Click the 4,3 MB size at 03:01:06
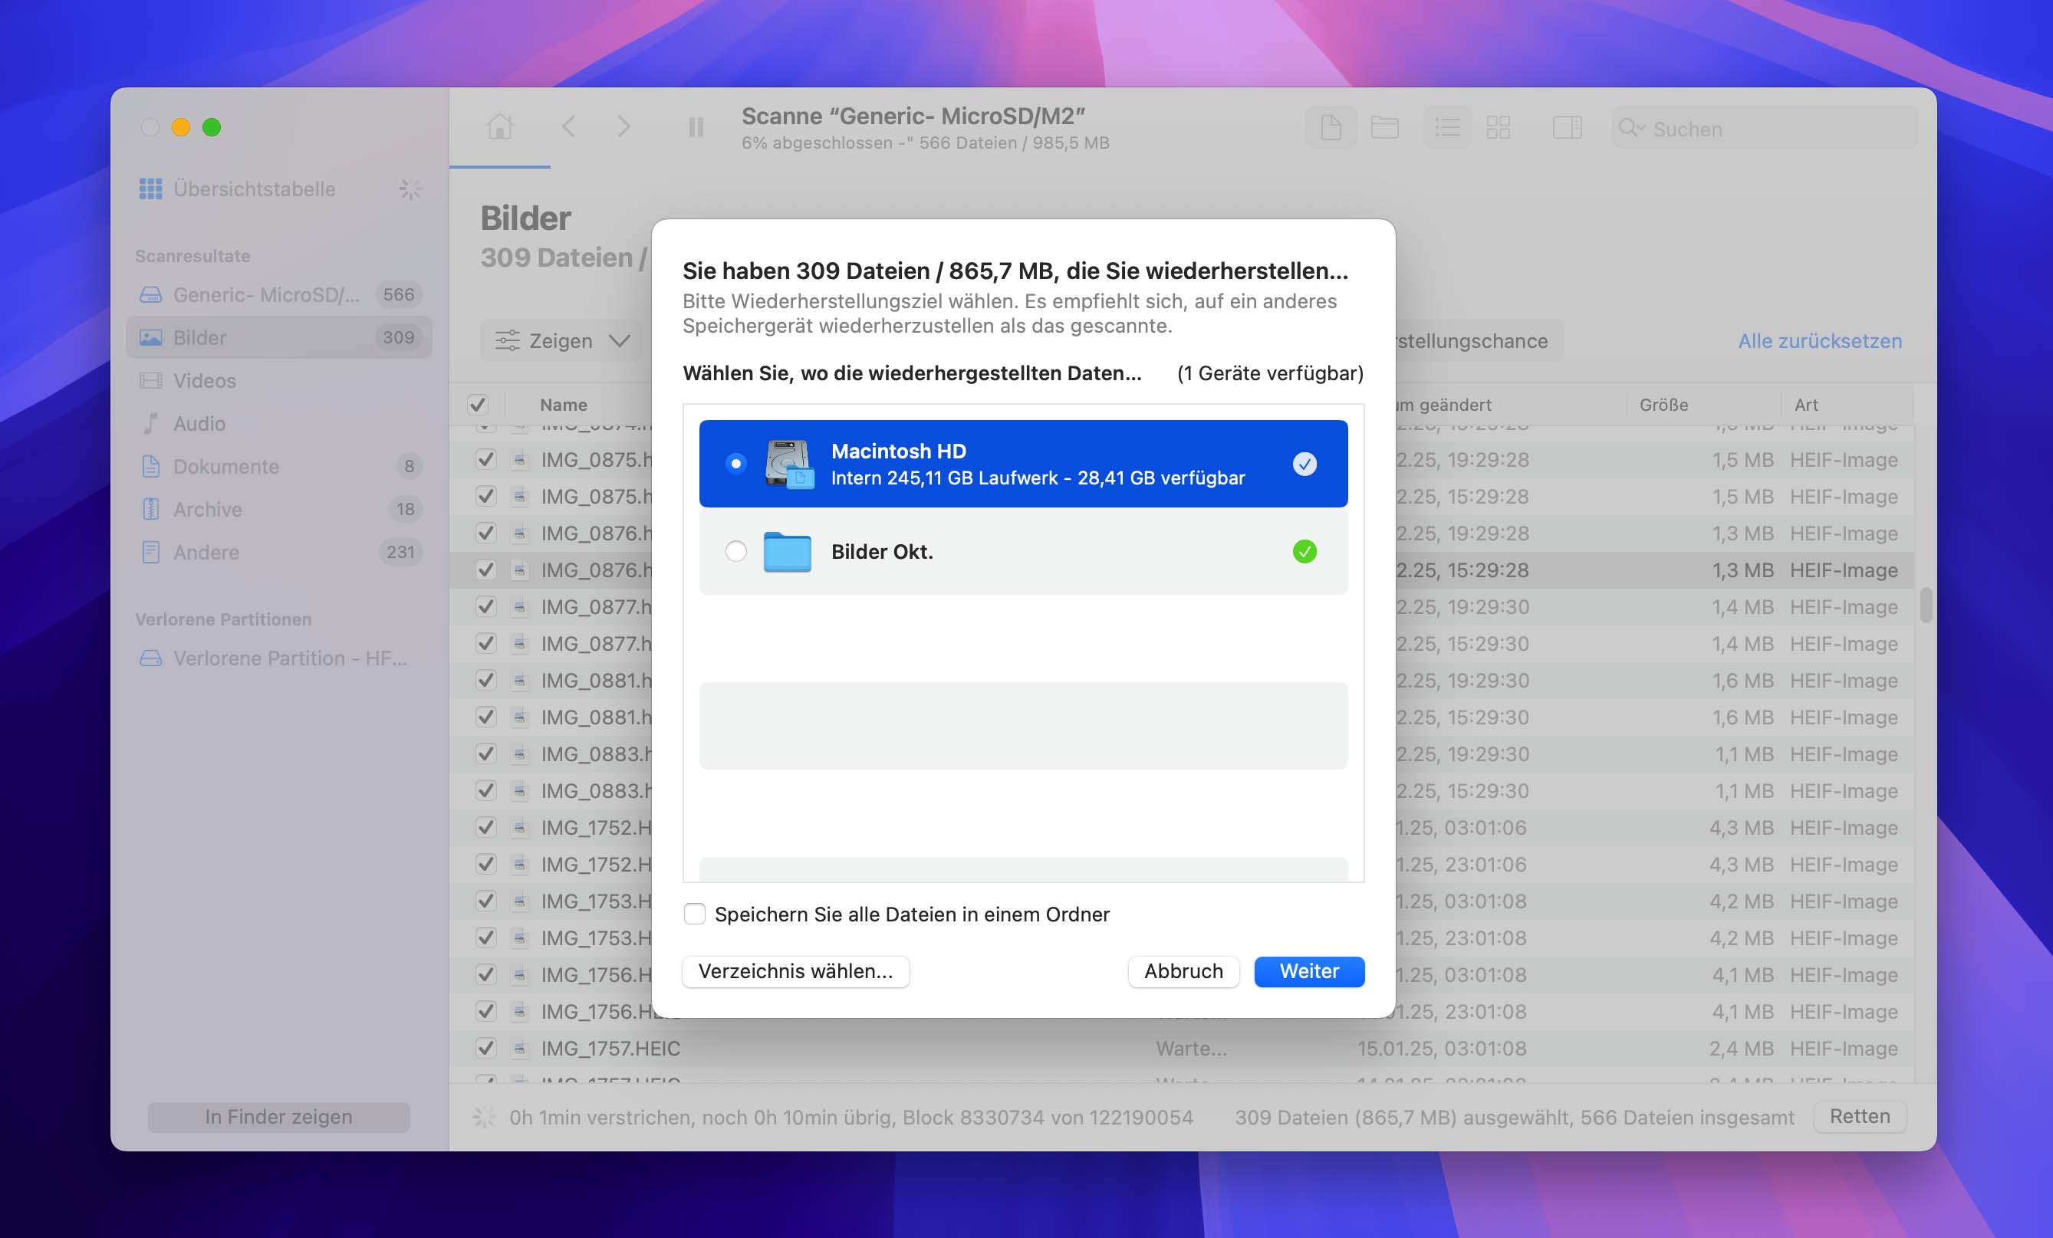 1741,828
